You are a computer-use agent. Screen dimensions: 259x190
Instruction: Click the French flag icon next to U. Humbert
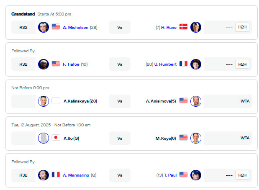[183, 64]
